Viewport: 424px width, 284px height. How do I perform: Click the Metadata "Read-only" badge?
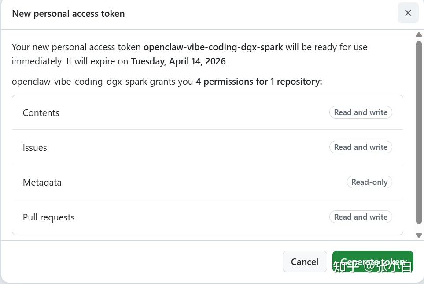[369, 182]
